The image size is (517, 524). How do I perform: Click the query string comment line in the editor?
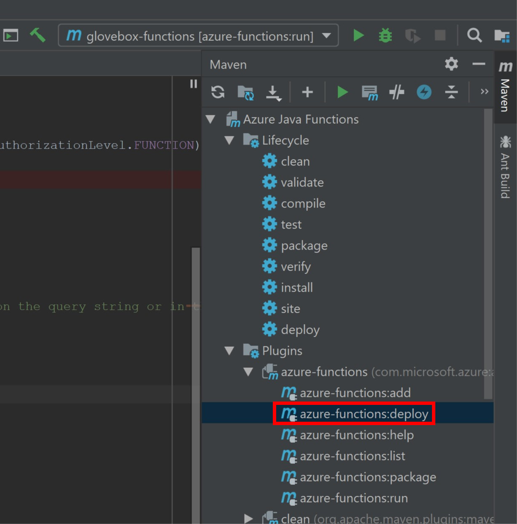[x=100, y=306]
